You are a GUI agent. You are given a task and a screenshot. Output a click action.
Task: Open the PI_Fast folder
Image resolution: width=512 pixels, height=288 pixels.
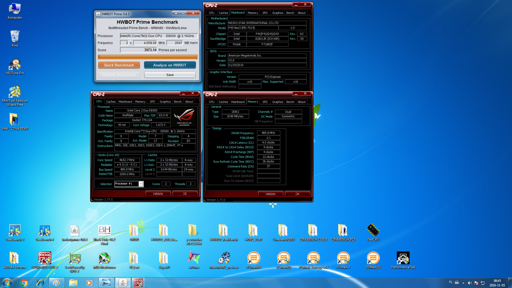point(134,261)
